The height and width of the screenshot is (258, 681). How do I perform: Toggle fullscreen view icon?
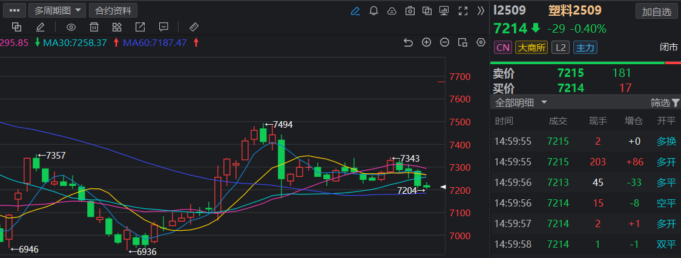[463, 11]
